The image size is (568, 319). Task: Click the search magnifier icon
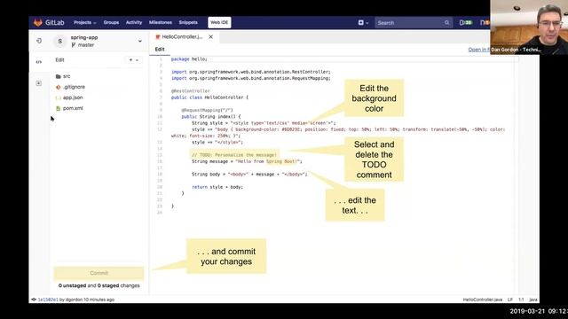(x=446, y=22)
